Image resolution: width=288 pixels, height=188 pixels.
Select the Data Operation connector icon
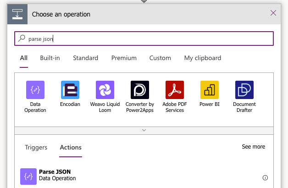[35, 90]
